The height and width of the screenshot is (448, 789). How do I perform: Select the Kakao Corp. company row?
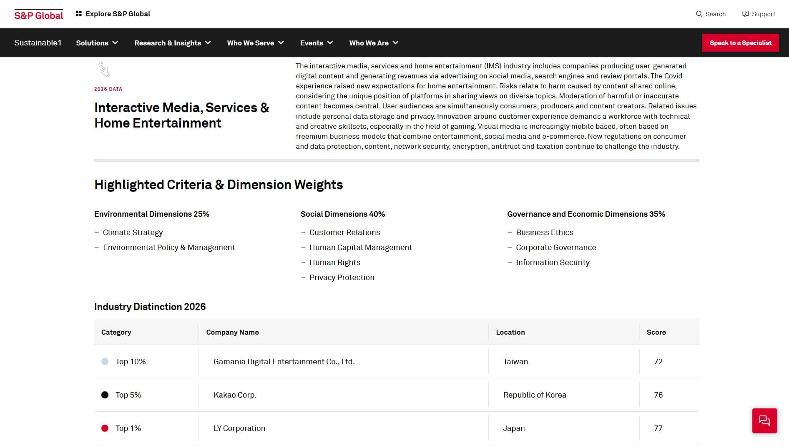pos(235,395)
